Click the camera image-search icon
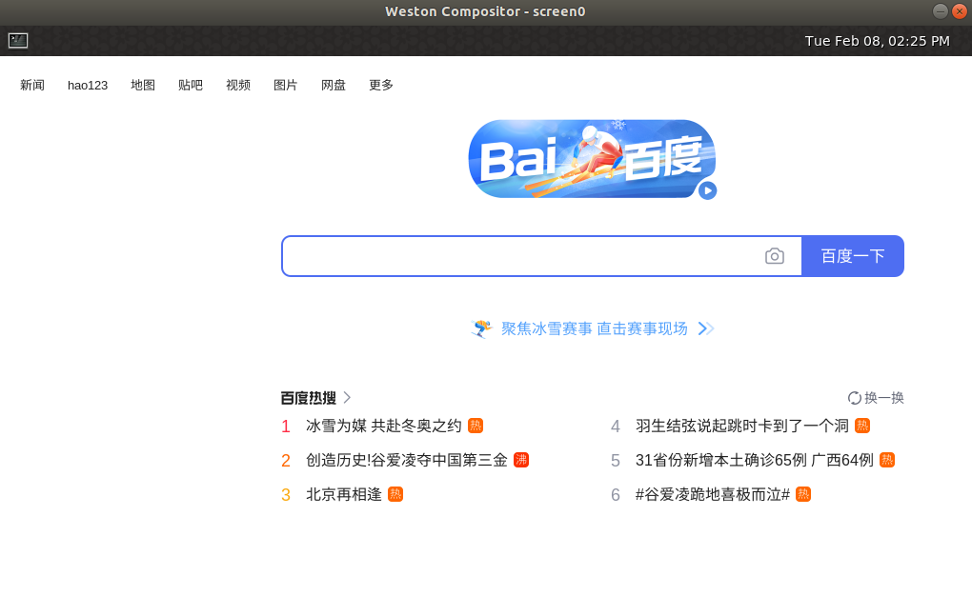 pos(774,256)
